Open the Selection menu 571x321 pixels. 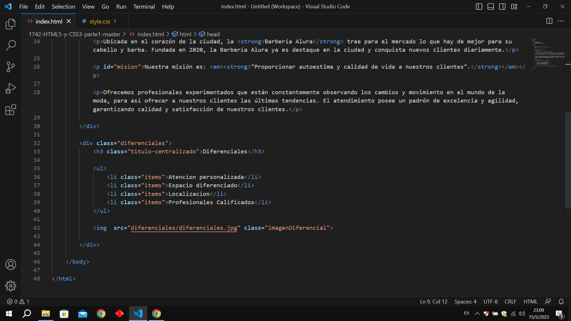[63, 7]
